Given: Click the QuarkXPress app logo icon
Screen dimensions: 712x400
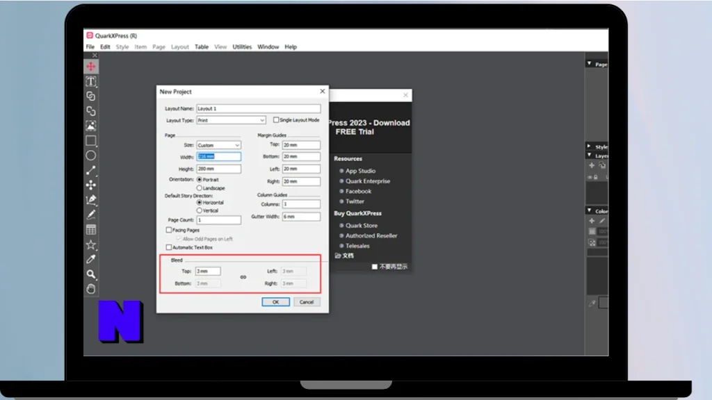Looking at the screenshot, I should tap(90, 35).
